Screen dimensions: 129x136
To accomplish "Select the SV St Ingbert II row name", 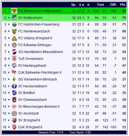I will pyautogui.click(x=29, y=120).
